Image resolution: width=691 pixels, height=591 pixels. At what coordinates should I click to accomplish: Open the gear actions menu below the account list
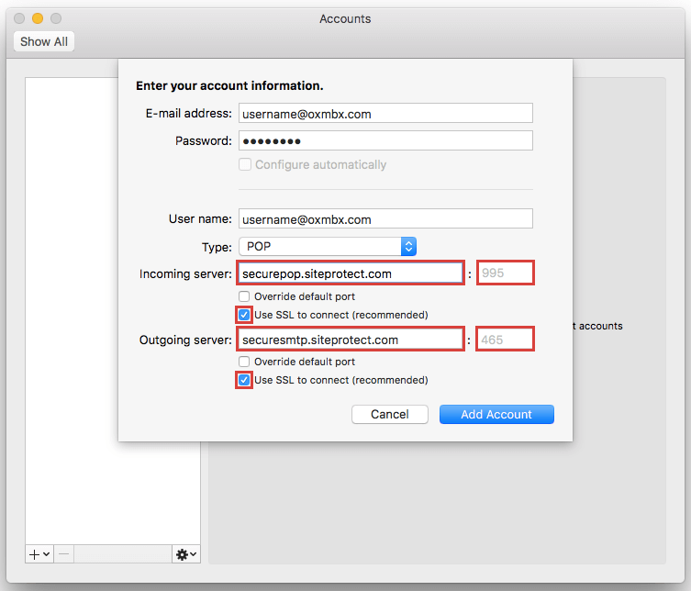pyautogui.click(x=185, y=554)
